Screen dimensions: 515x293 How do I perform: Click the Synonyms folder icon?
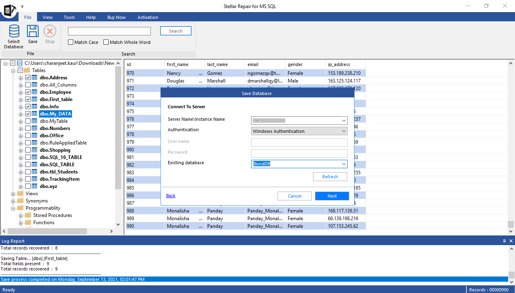[20, 201]
